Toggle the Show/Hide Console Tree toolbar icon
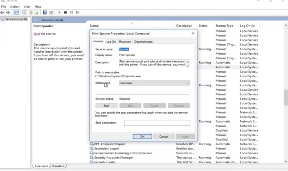Screen dimensions: 288x171 [16, 12]
